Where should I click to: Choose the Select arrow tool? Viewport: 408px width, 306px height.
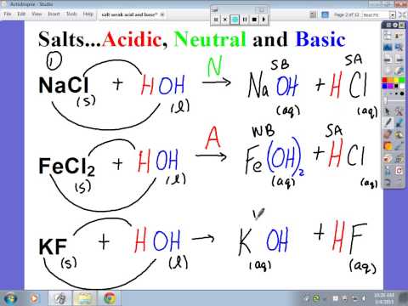(x=387, y=111)
